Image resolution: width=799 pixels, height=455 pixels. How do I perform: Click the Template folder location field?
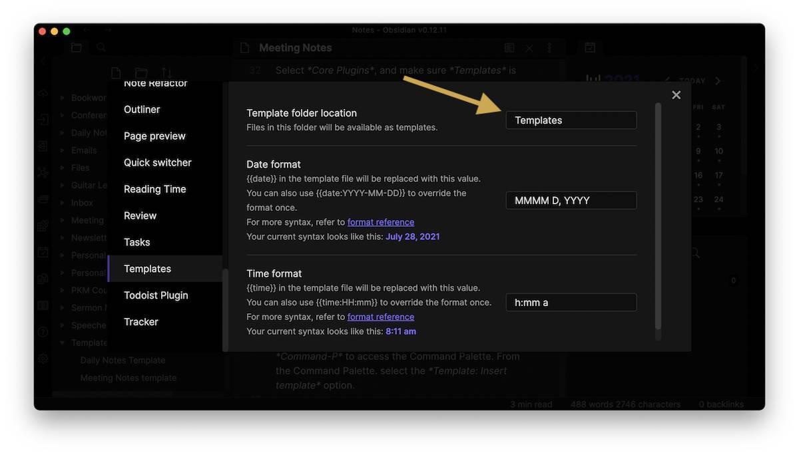pyautogui.click(x=571, y=120)
